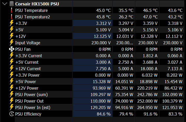Click the lightning icon beside +5V Current
The image size is (186, 122).
pos(11,62)
